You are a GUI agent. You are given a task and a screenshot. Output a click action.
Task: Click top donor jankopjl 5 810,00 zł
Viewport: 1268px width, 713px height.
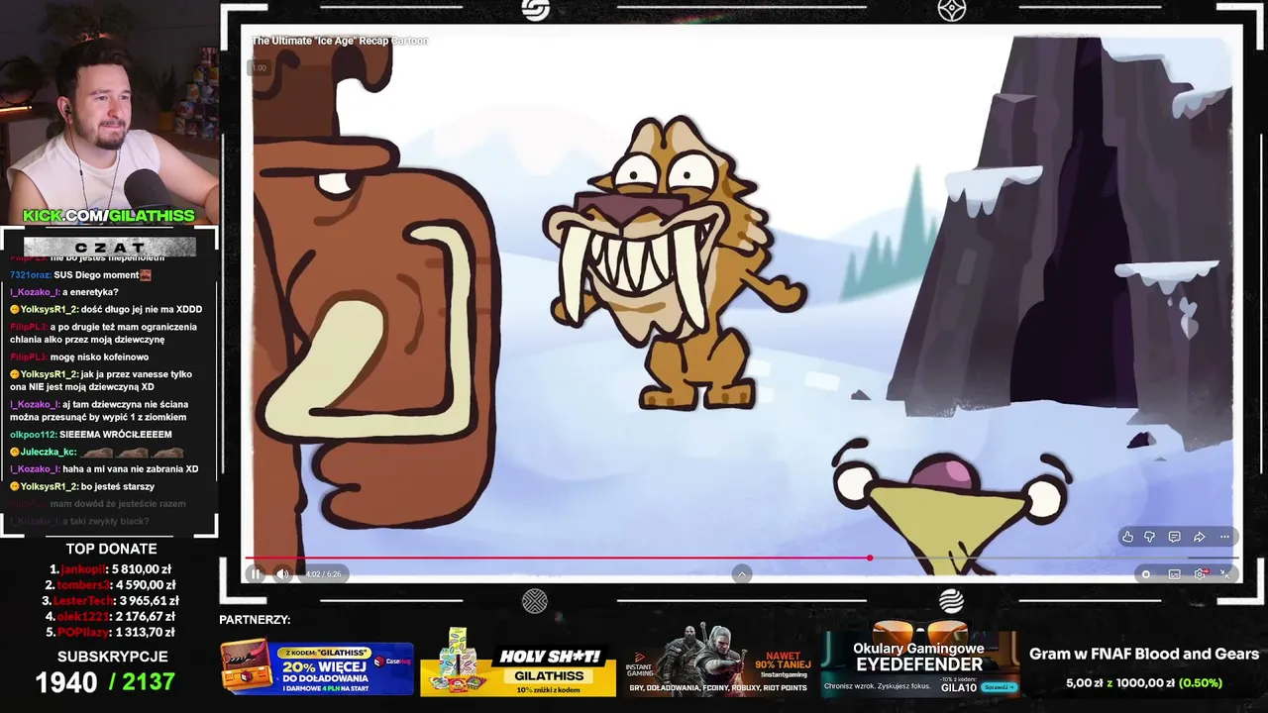[x=111, y=569]
